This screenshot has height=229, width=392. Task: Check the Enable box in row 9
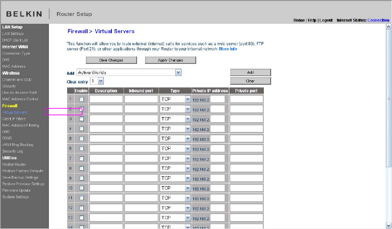(82, 178)
